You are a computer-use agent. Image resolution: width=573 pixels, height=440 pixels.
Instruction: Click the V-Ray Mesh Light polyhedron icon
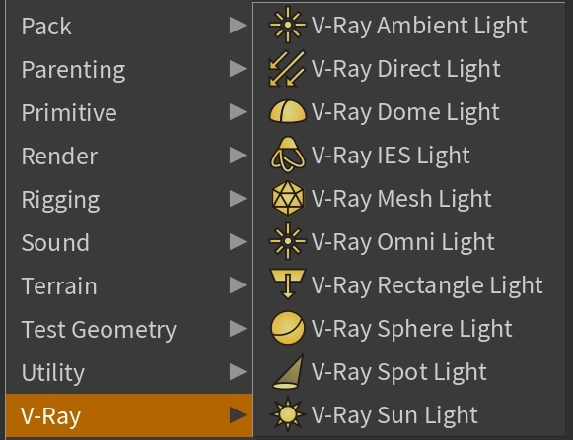288,198
